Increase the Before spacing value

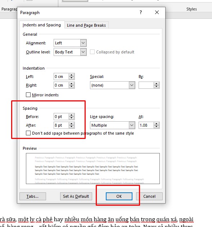[71, 115]
